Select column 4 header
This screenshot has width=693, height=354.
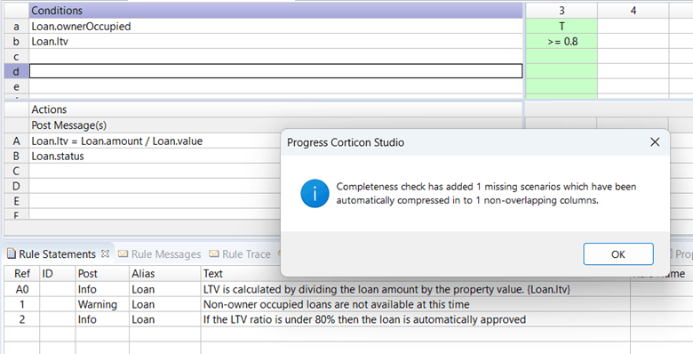633,11
